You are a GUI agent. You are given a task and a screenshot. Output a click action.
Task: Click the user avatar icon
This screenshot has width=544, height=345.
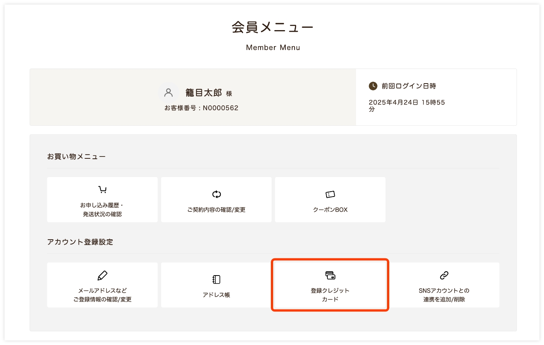168,92
